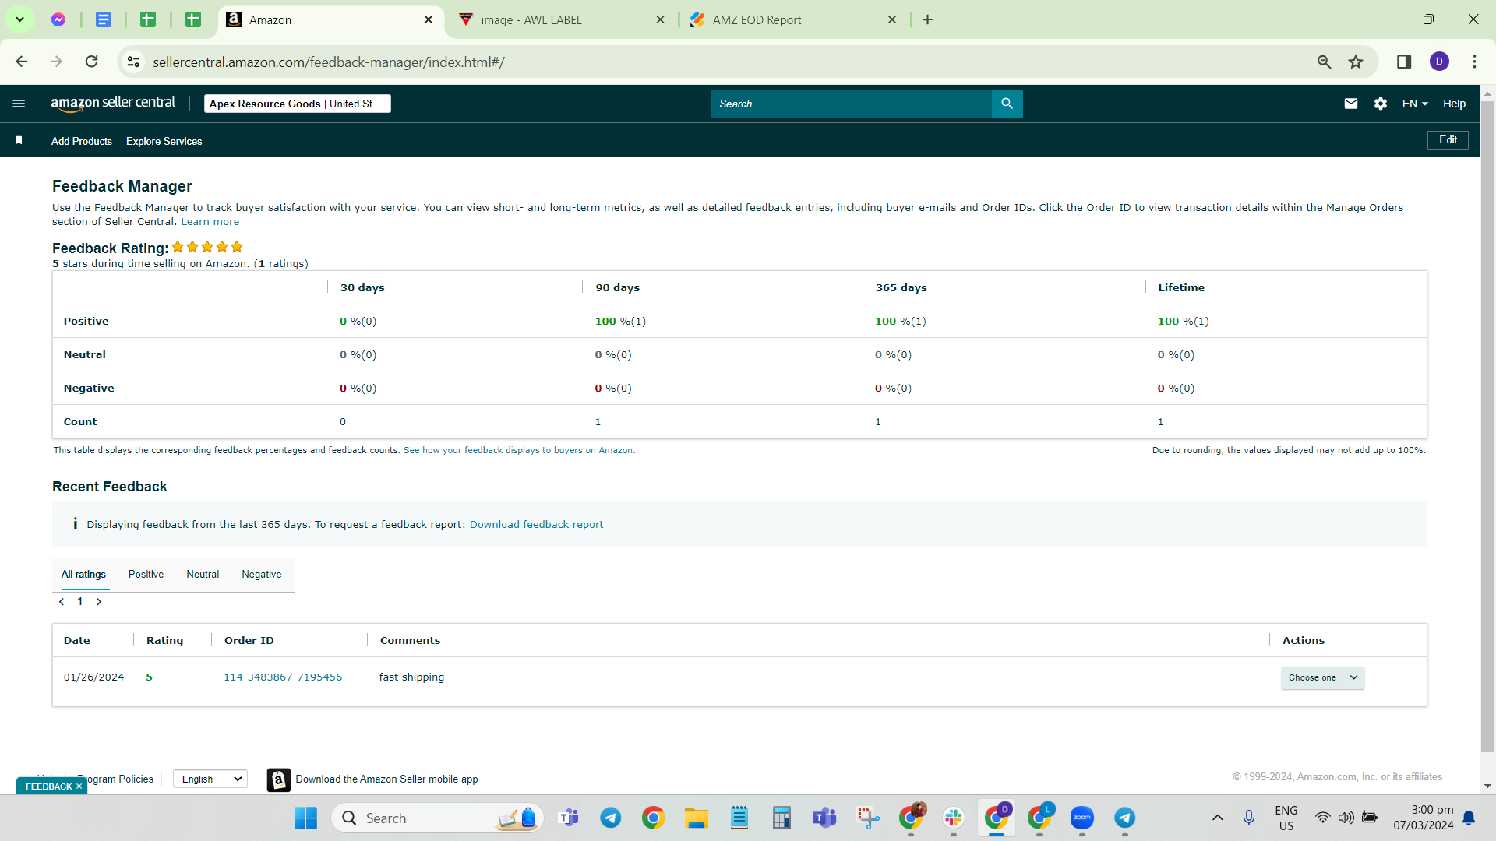Select the All ratings tab
The width and height of the screenshot is (1496, 841).
click(x=84, y=575)
